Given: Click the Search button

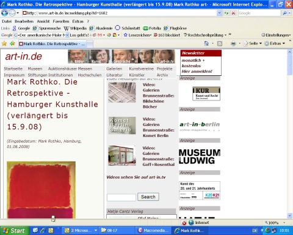Looking at the screenshot, I should 148,197.
